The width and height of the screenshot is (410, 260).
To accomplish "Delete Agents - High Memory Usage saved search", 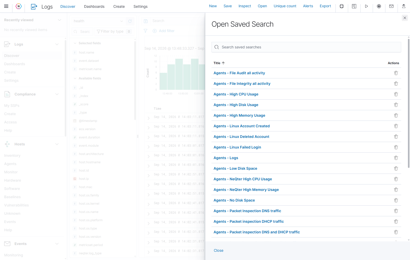I will point(396,115).
